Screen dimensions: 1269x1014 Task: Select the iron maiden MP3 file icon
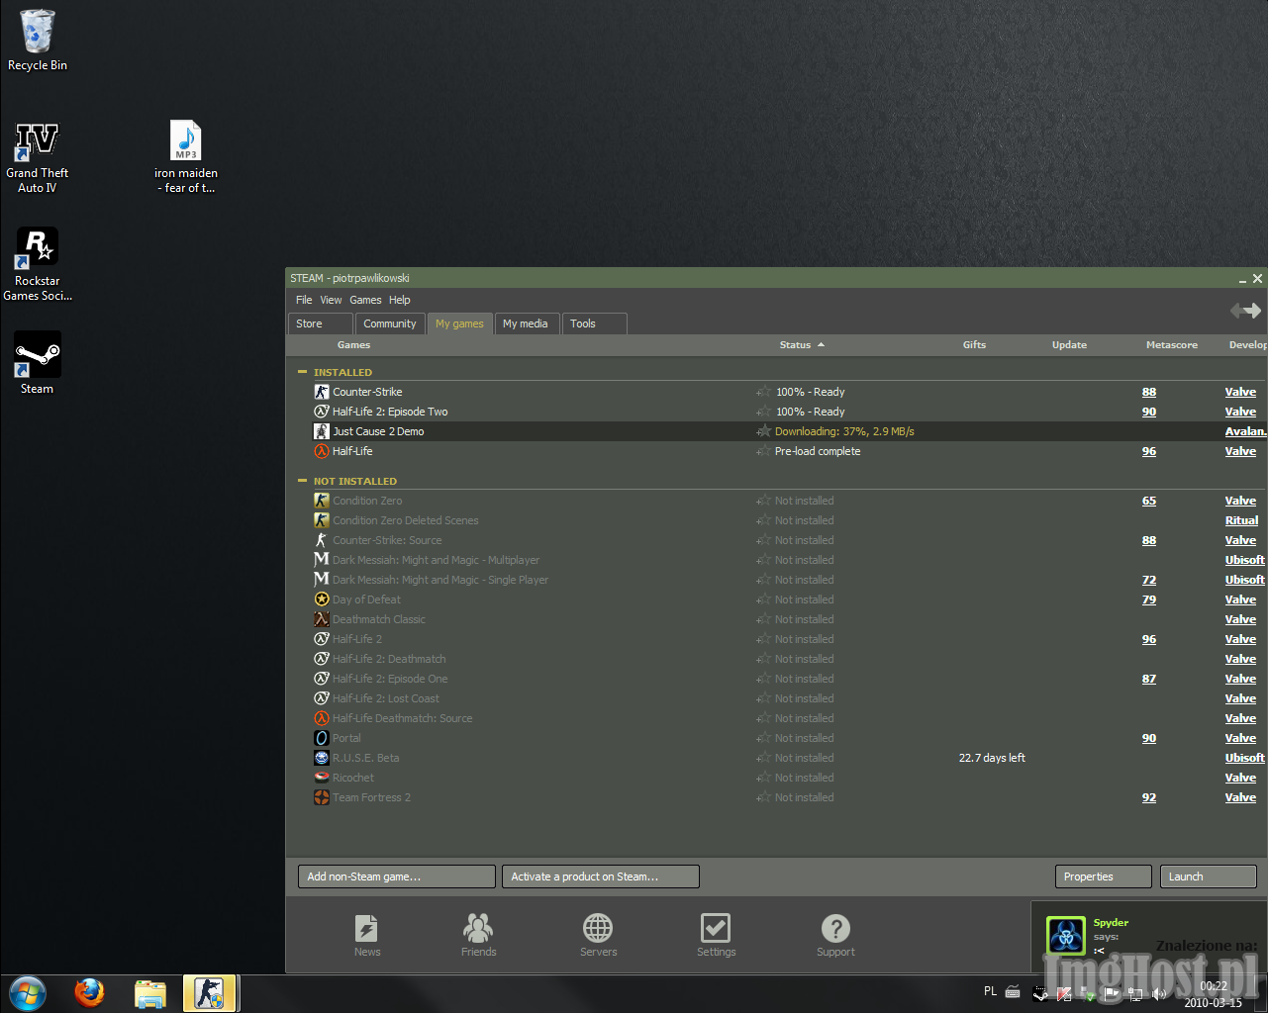tap(186, 140)
